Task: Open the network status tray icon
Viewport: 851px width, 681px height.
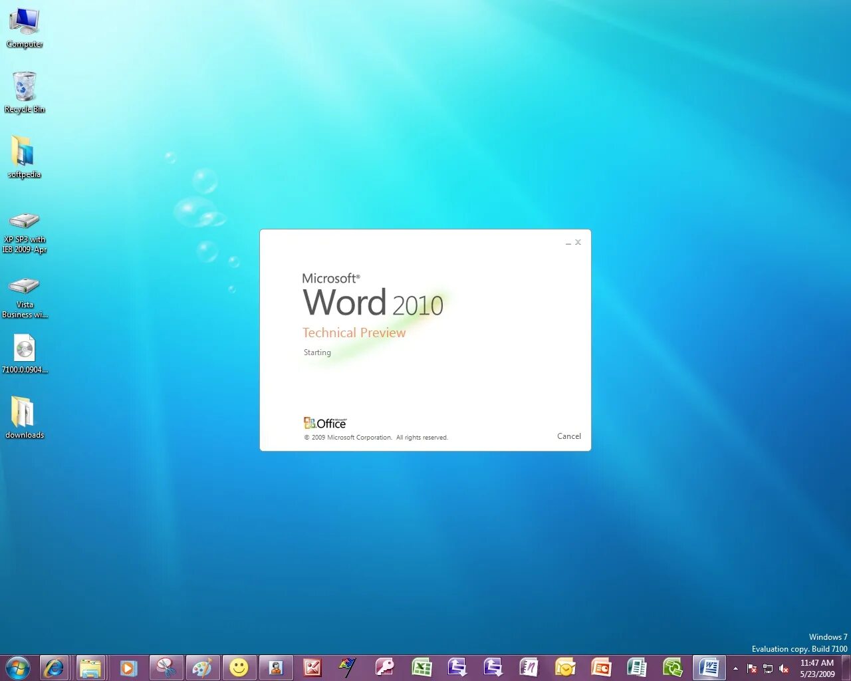Action: click(x=768, y=668)
